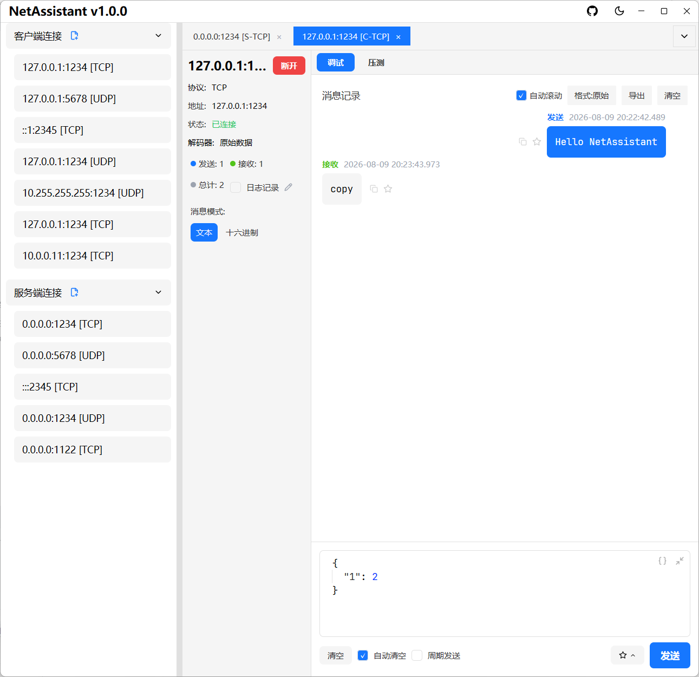Add new server connection icon
Screen dimensions: 699x677
pyautogui.click(x=74, y=292)
